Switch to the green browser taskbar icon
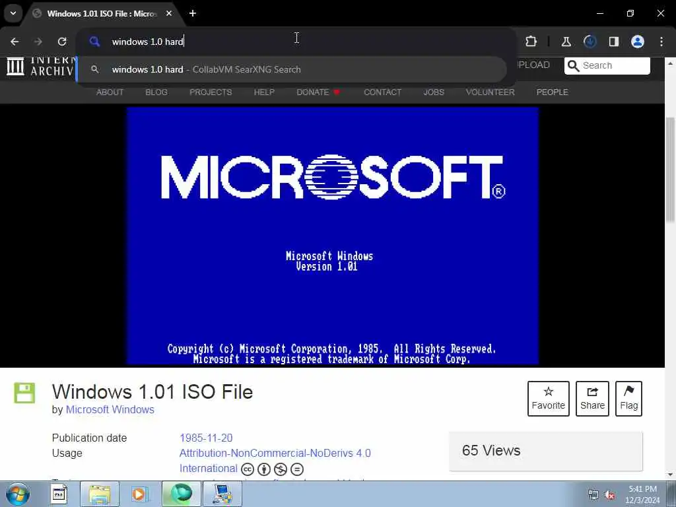Screen dimensions: 676x507 click(182, 494)
